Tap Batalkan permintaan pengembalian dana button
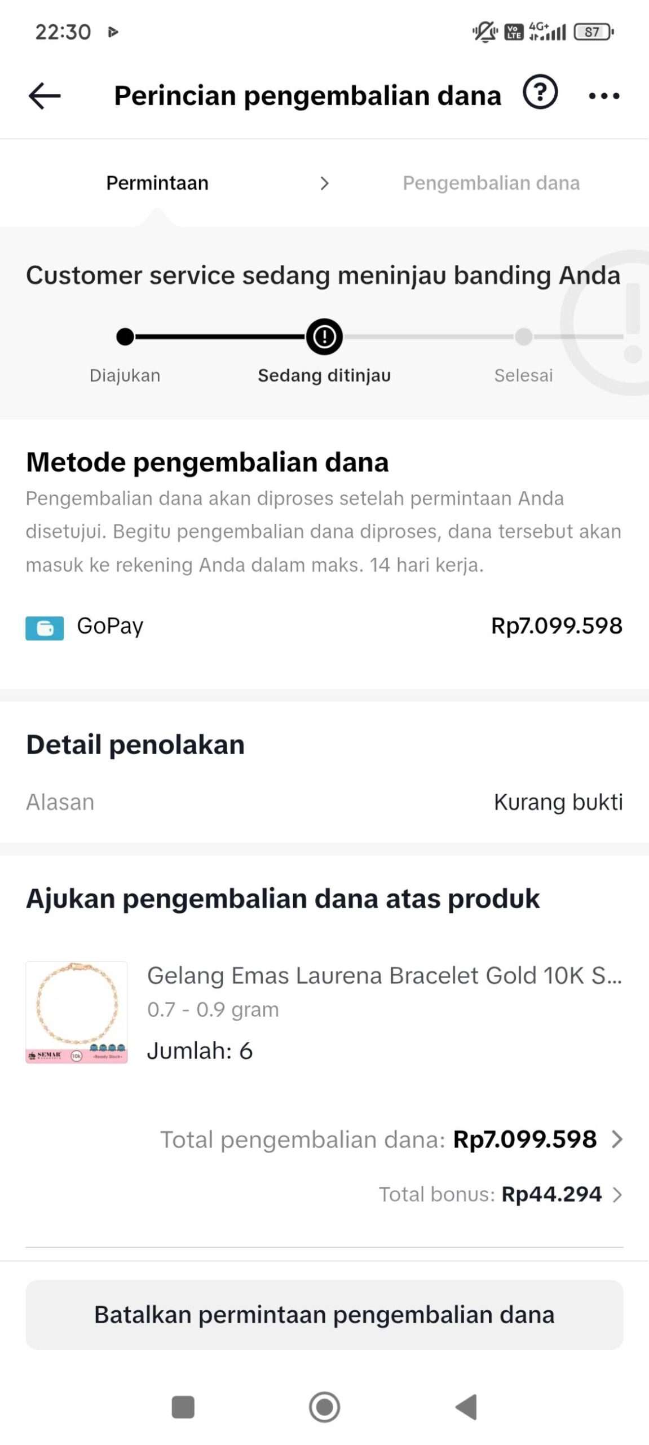 tap(324, 1315)
